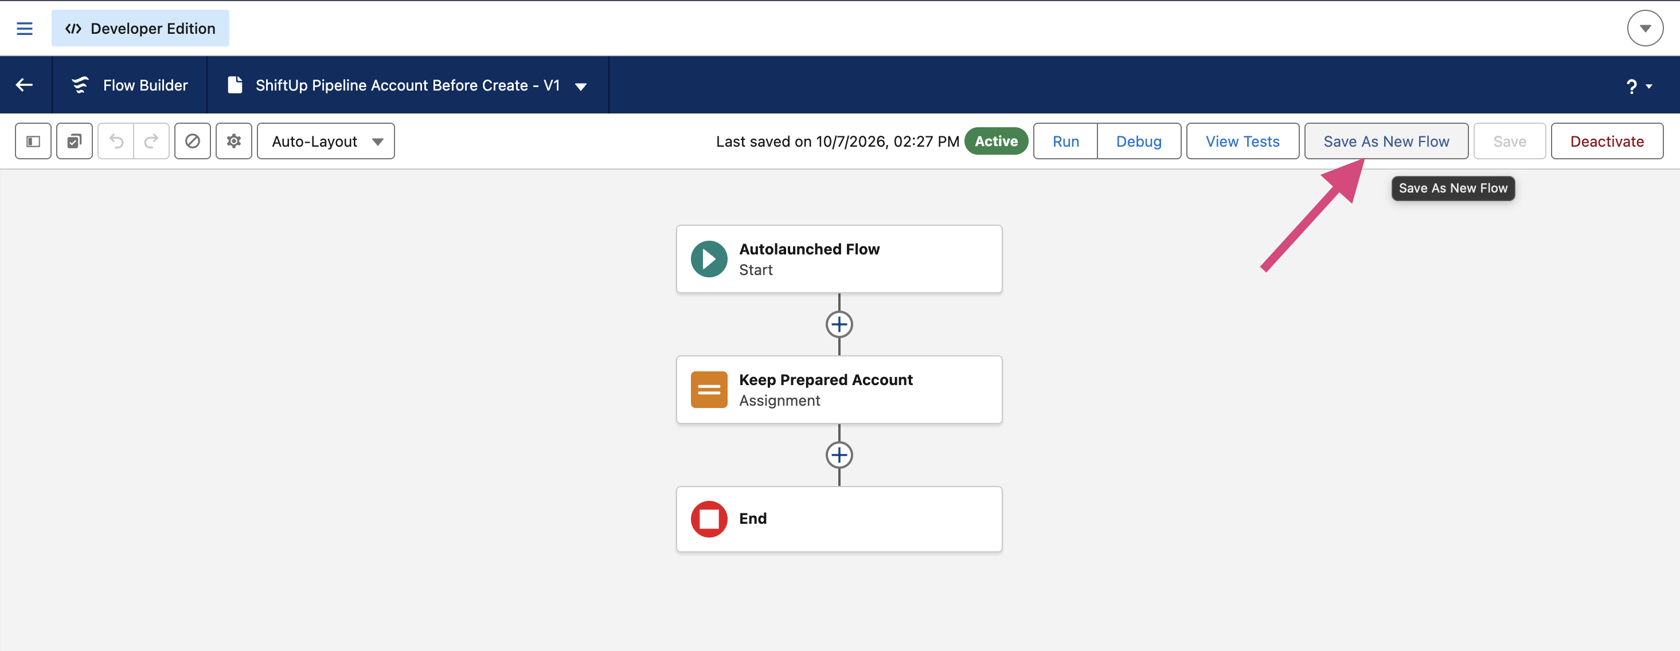Expand the flow version dropdown arrow
The image size is (1680, 651).
[x=580, y=86]
